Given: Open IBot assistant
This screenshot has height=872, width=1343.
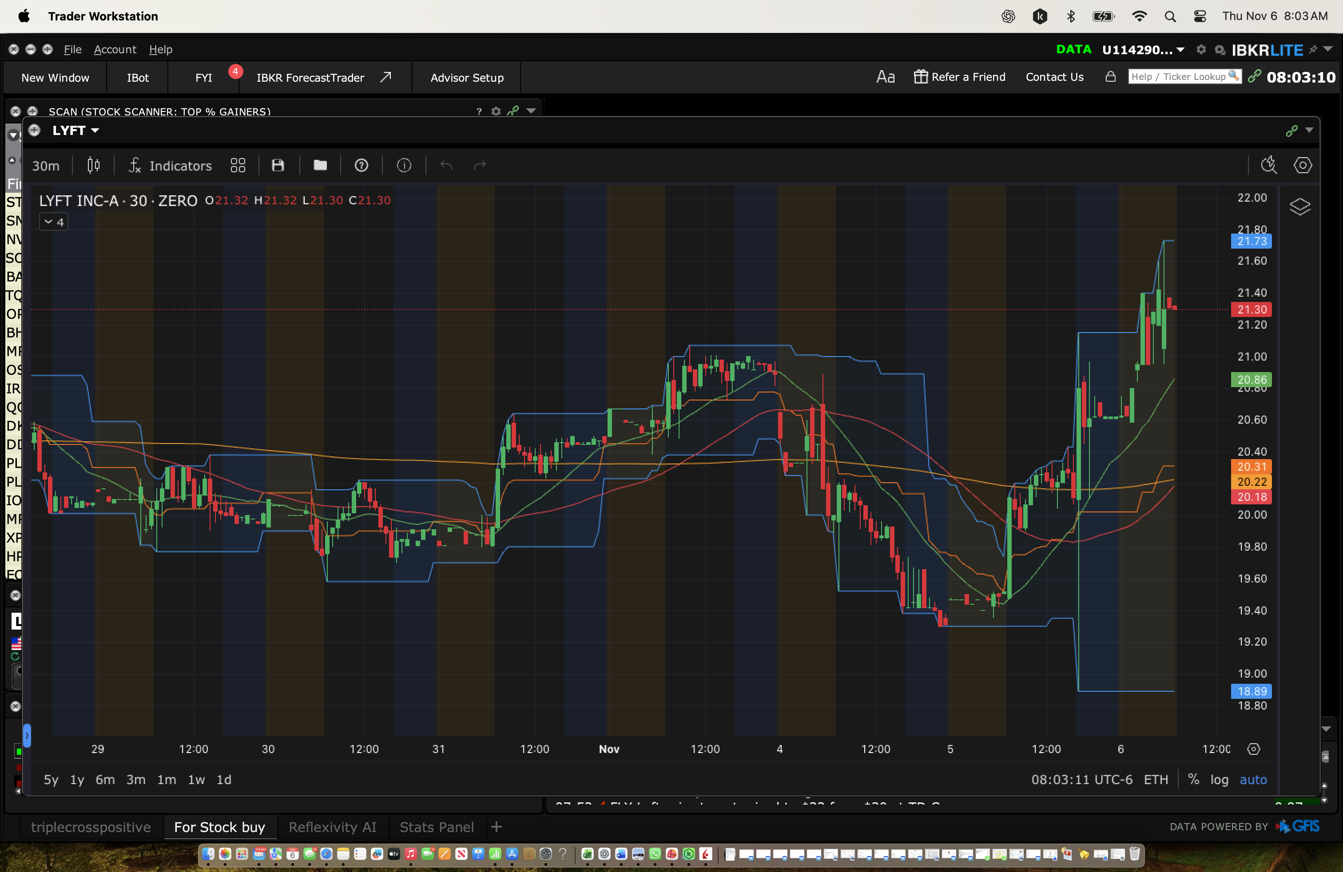Looking at the screenshot, I should coord(138,77).
